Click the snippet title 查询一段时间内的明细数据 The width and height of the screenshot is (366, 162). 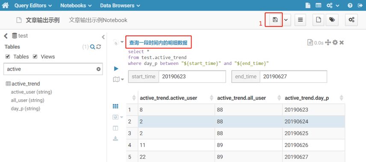pos(158,43)
